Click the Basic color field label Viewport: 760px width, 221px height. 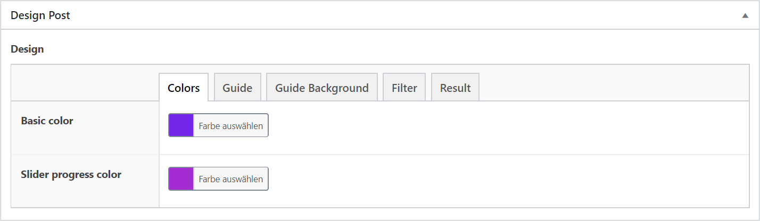tap(47, 121)
